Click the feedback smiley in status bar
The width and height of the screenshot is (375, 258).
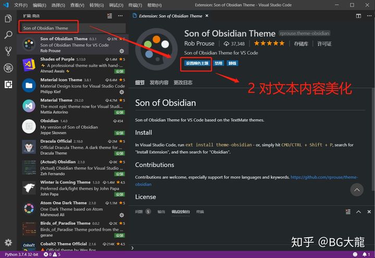click(355, 254)
